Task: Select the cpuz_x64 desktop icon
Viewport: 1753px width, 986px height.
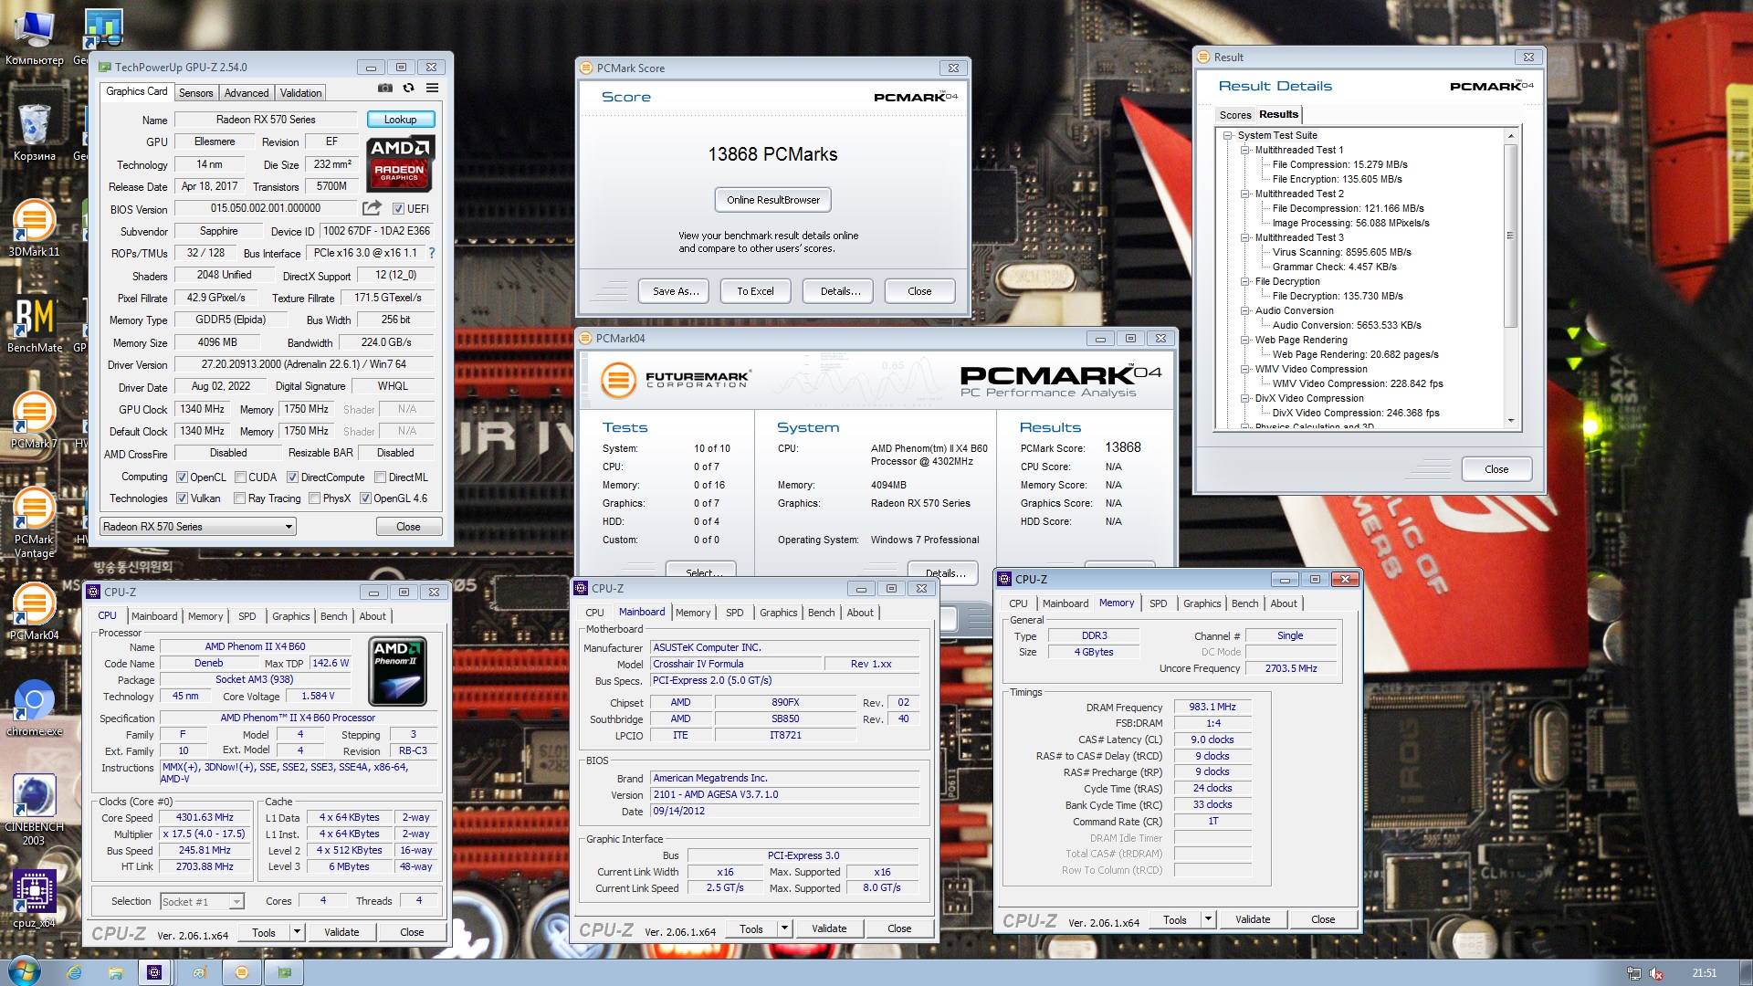Action: [x=34, y=899]
